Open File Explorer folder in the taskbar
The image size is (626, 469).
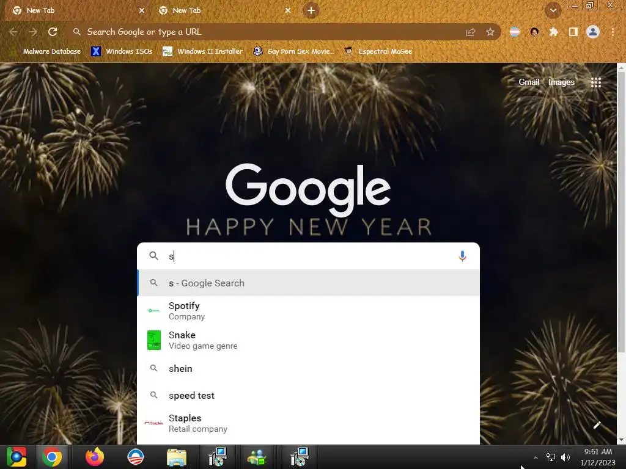(177, 457)
